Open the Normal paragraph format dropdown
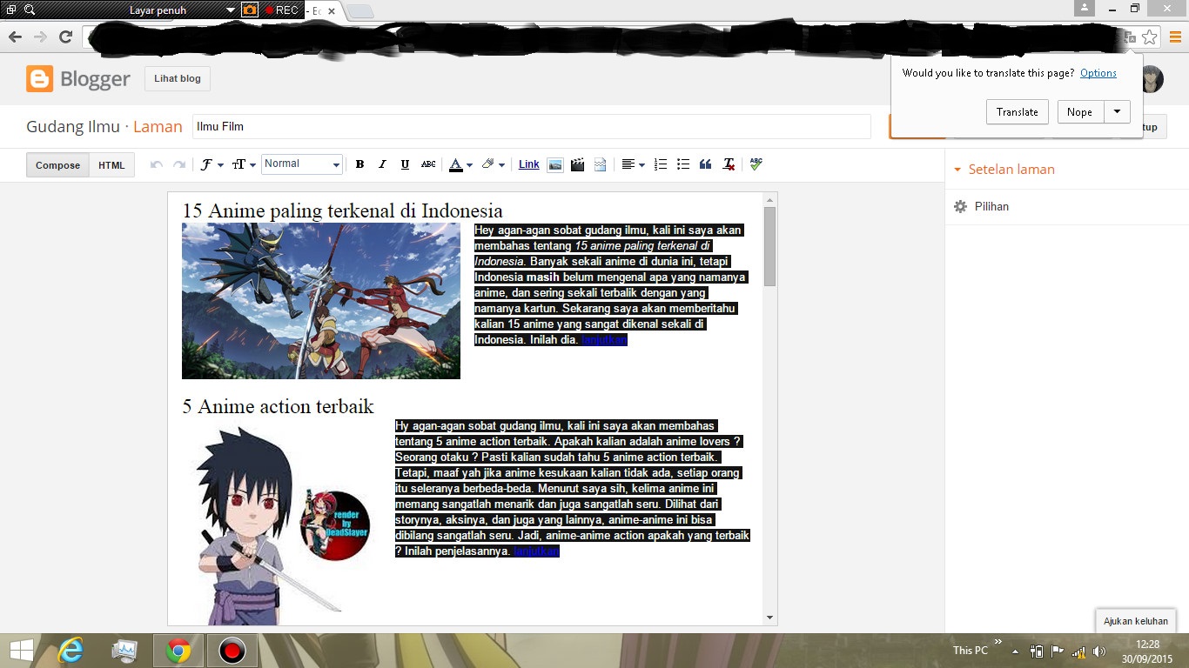Image resolution: width=1189 pixels, height=668 pixels. (302, 164)
